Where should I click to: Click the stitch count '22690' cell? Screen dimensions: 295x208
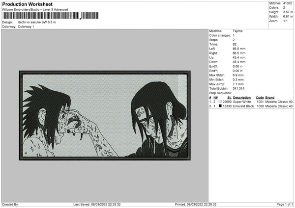(x=227, y=102)
